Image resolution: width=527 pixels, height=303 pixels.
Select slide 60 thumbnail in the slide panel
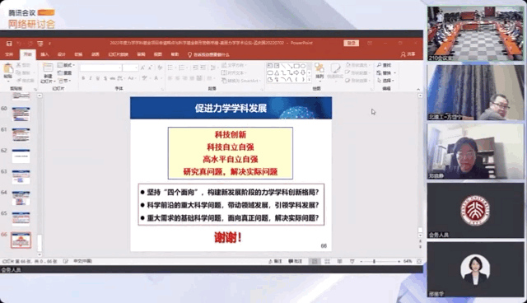click(21, 114)
